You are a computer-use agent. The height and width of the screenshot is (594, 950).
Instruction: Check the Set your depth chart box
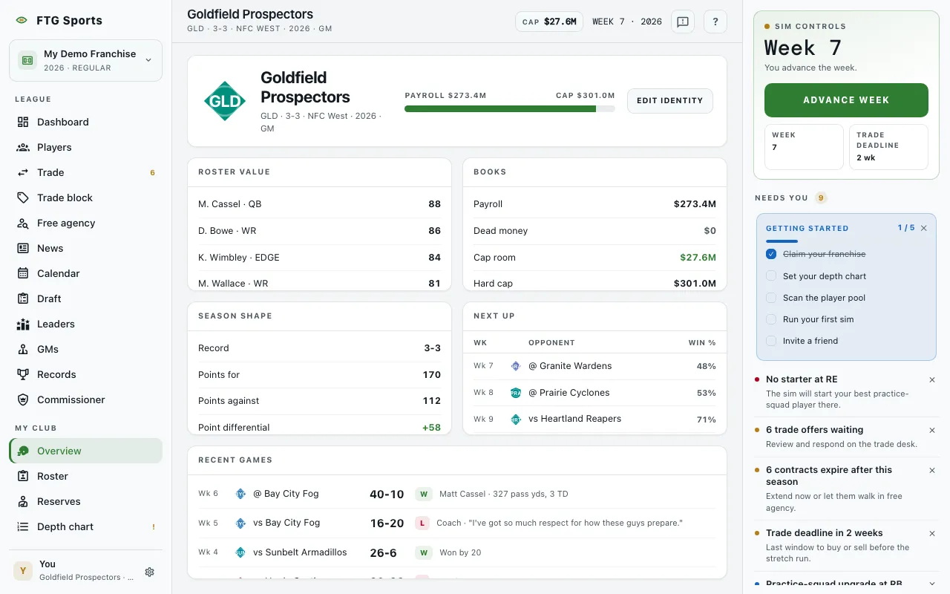(x=771, y=275)
